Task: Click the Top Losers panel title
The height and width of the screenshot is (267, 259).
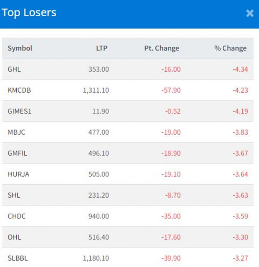Action: 29,13
